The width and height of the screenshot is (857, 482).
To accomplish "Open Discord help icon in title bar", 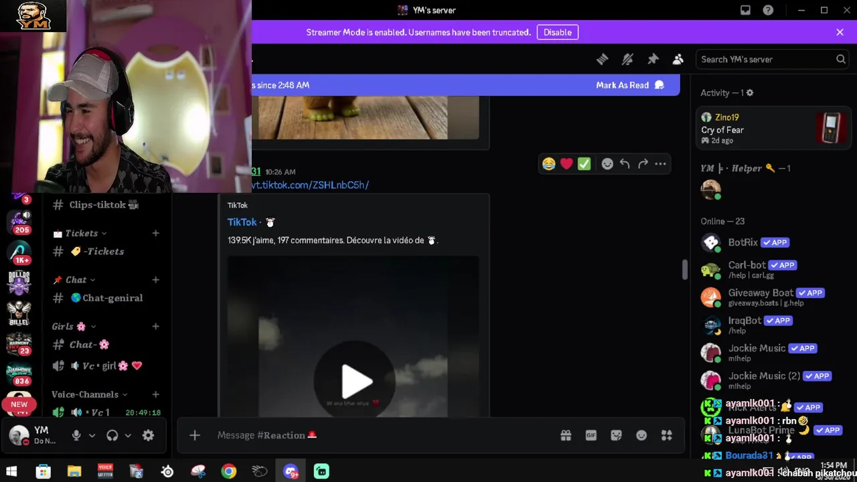I will point(768,10).
